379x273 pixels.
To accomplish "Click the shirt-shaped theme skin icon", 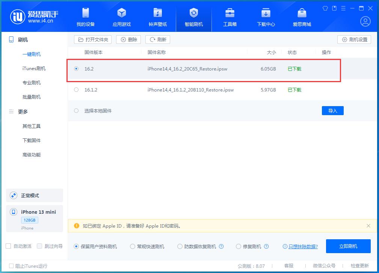I will pyautogui.click(x=325, y=7).
